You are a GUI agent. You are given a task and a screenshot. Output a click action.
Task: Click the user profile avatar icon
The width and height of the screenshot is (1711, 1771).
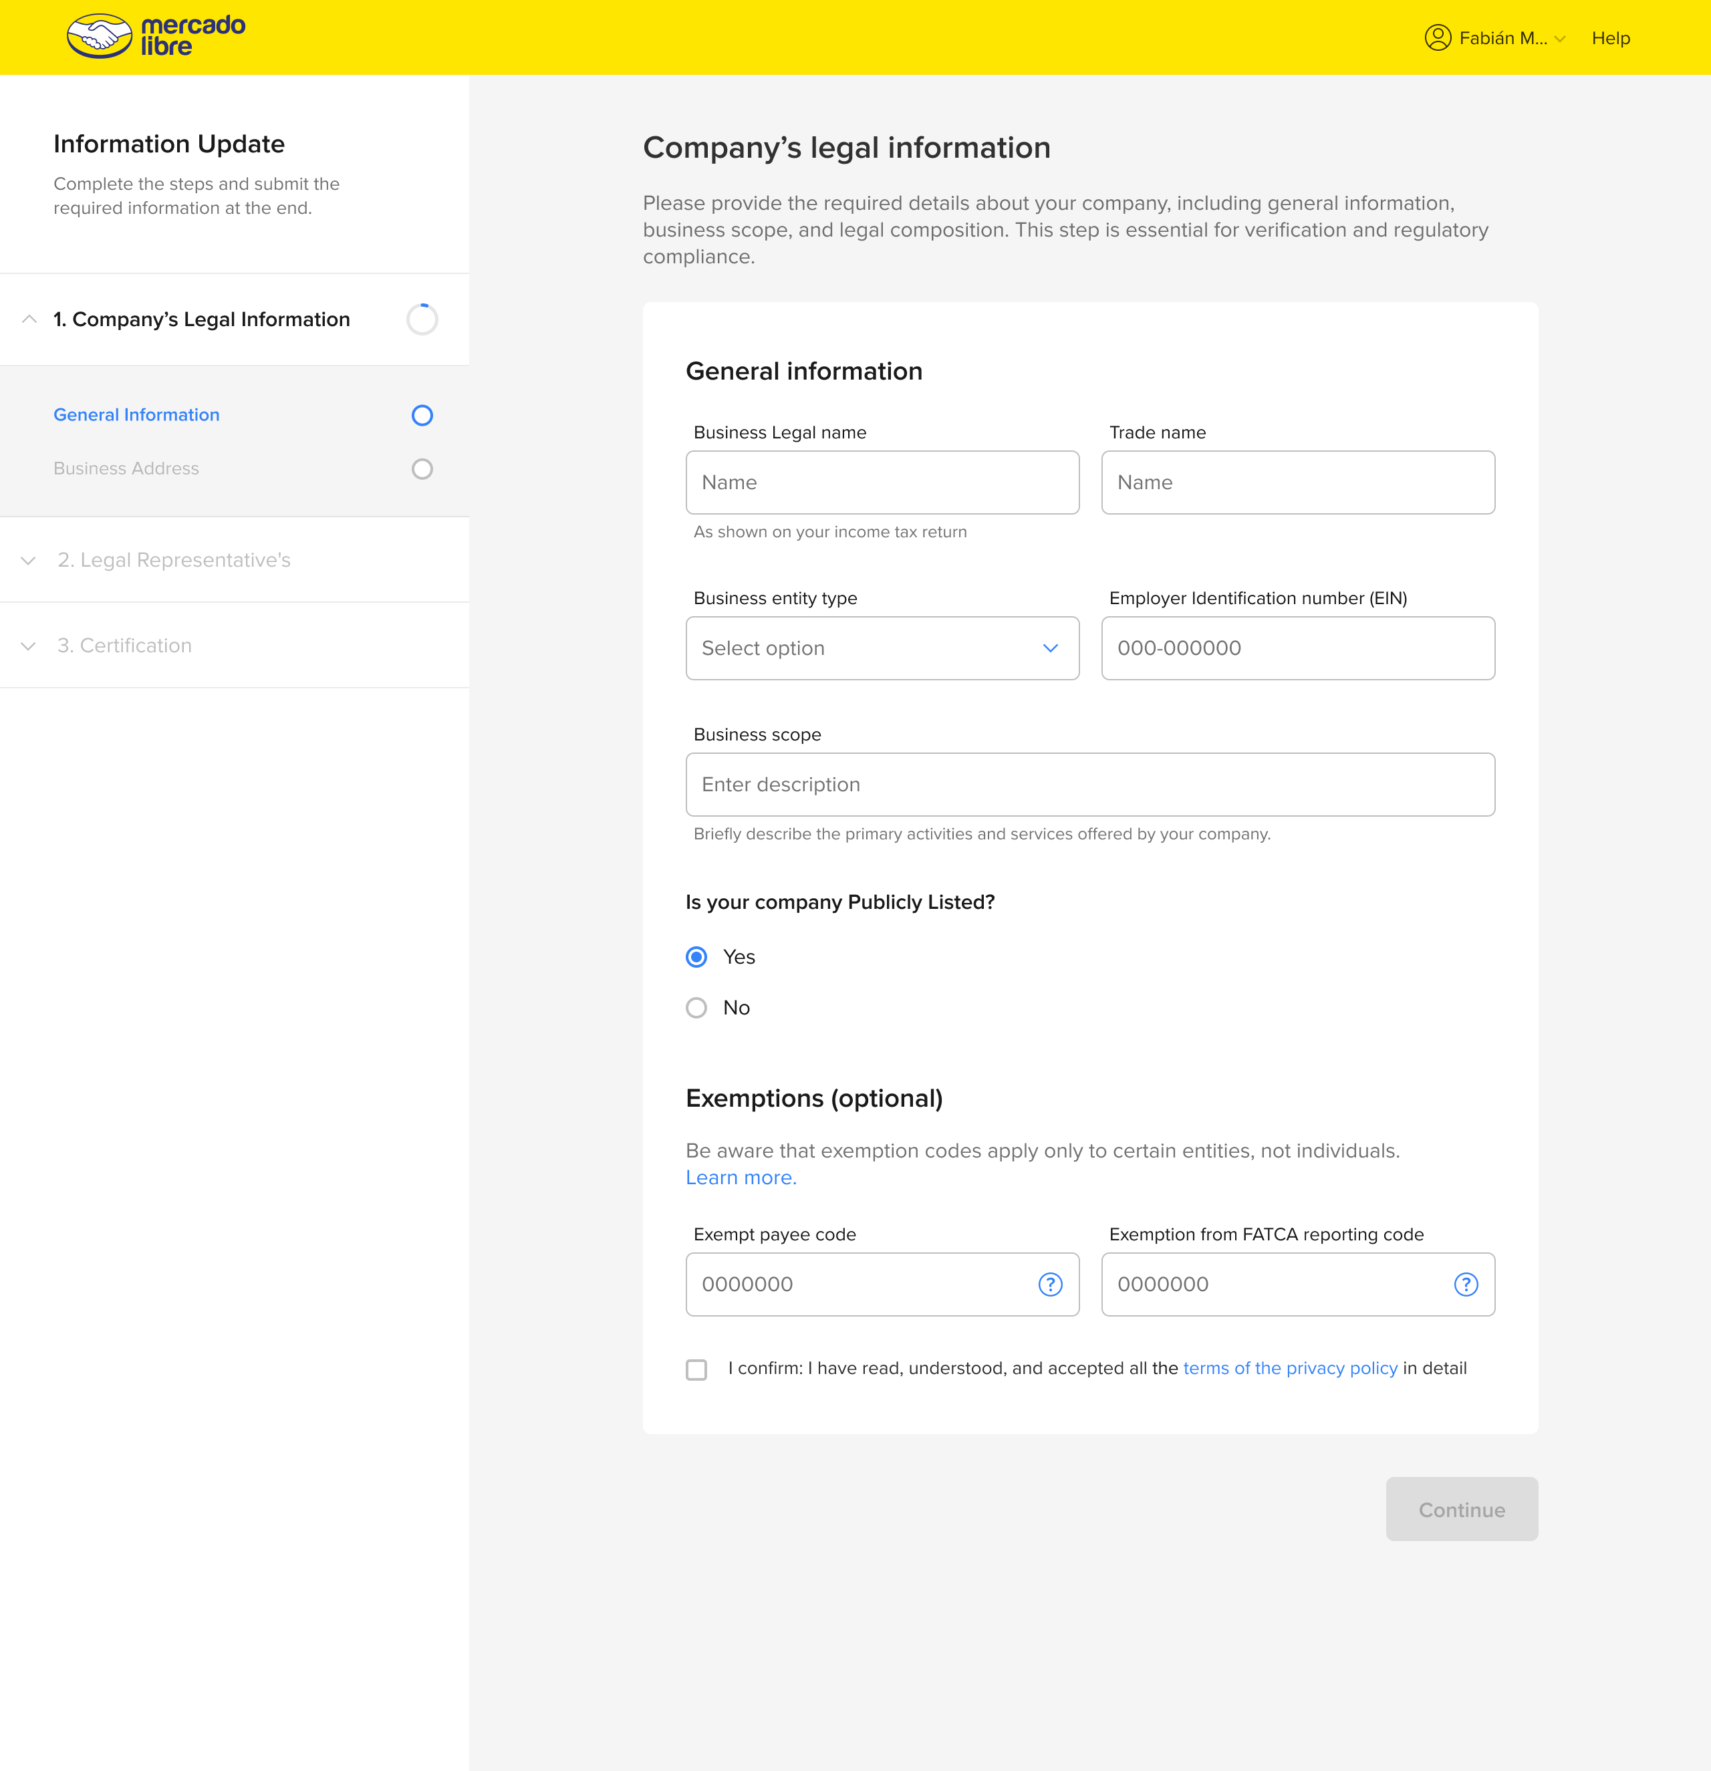[1437, 37]
